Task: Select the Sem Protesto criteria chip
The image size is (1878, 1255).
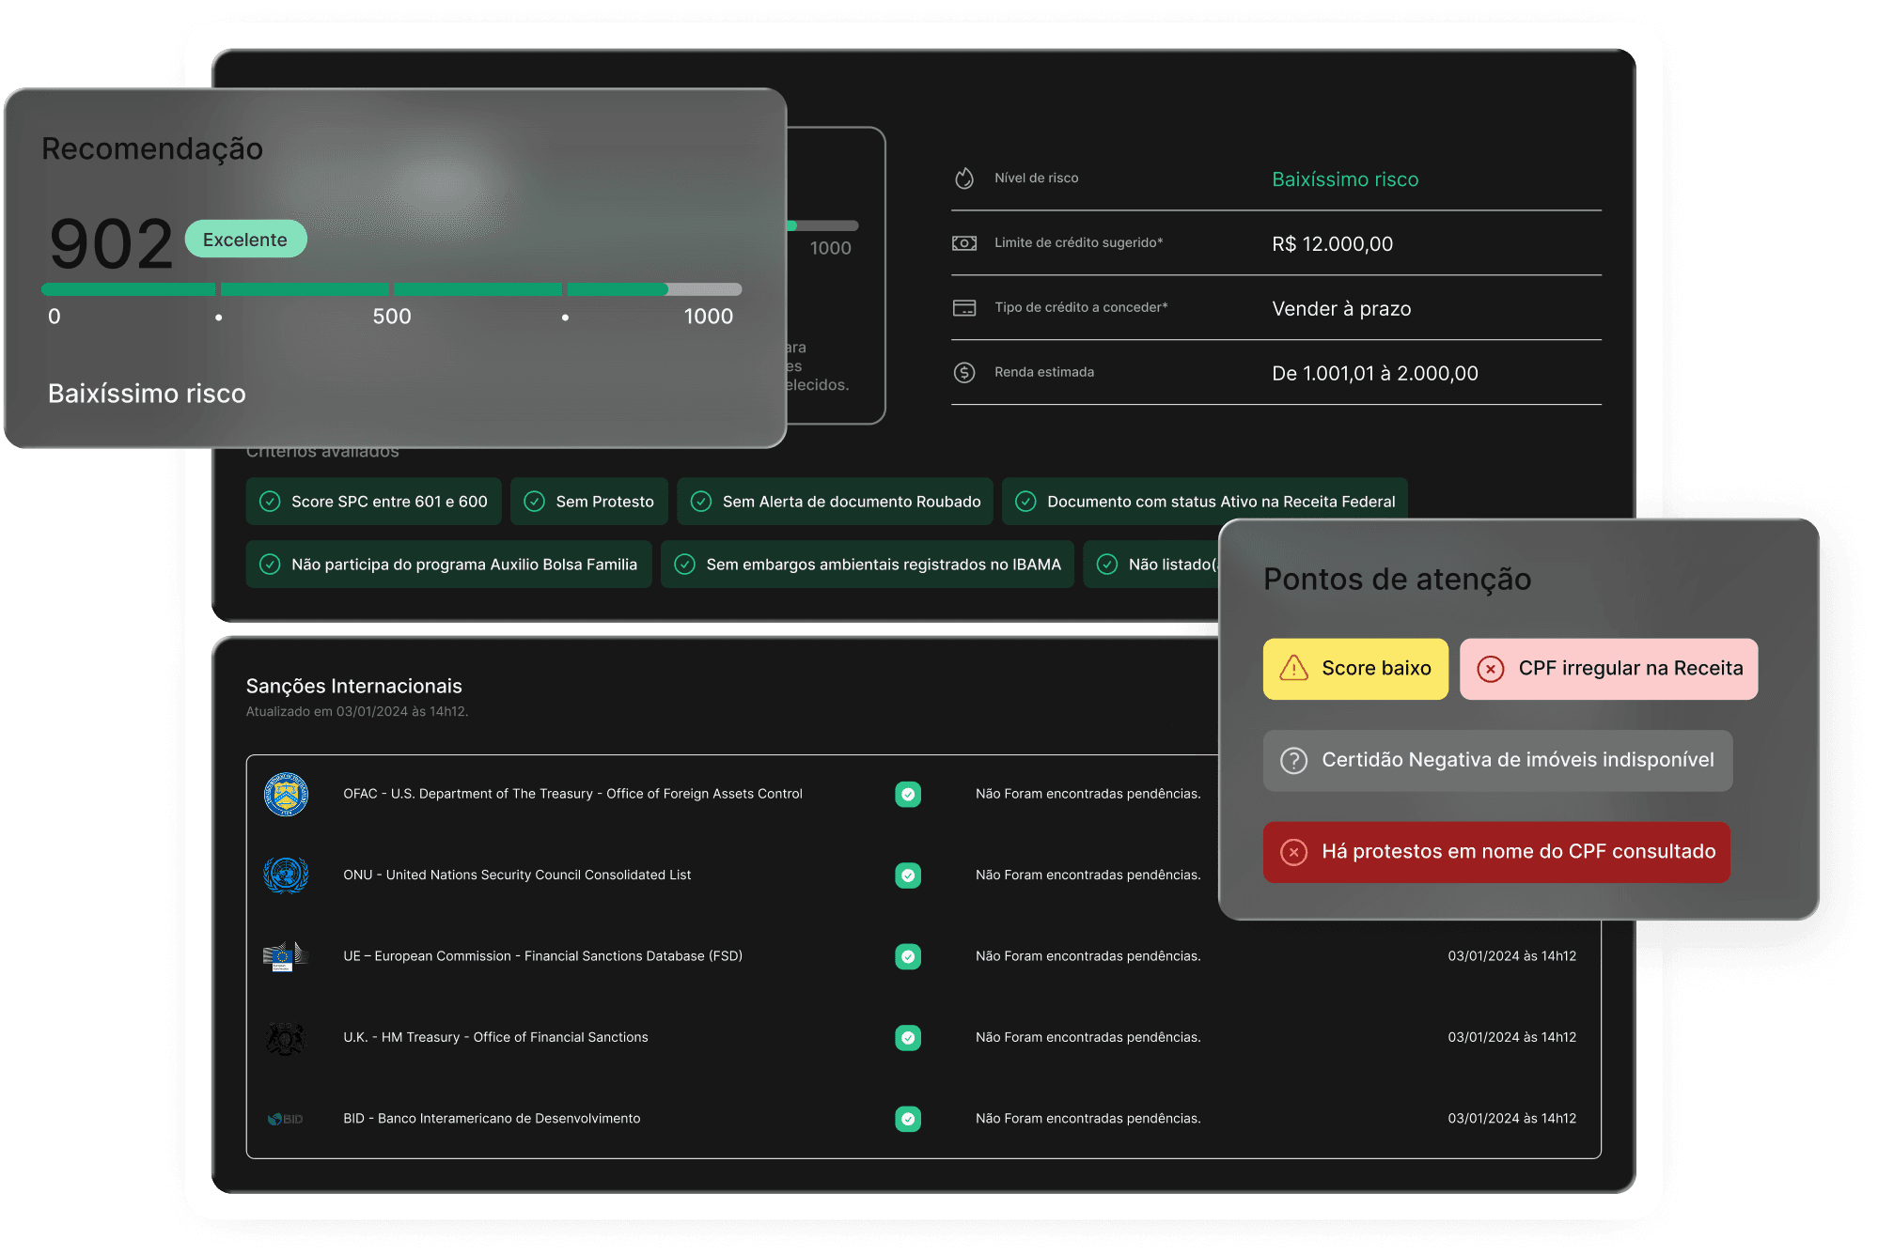Action: pos(588,502)
